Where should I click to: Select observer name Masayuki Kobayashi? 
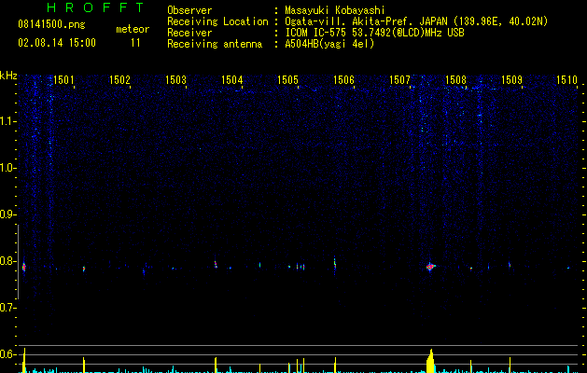334,10
